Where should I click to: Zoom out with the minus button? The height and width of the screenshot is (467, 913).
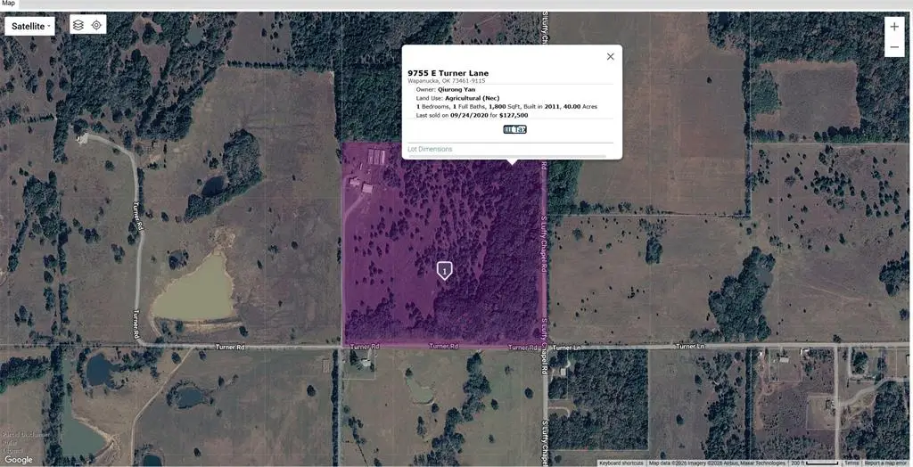(x=894, y=47)
